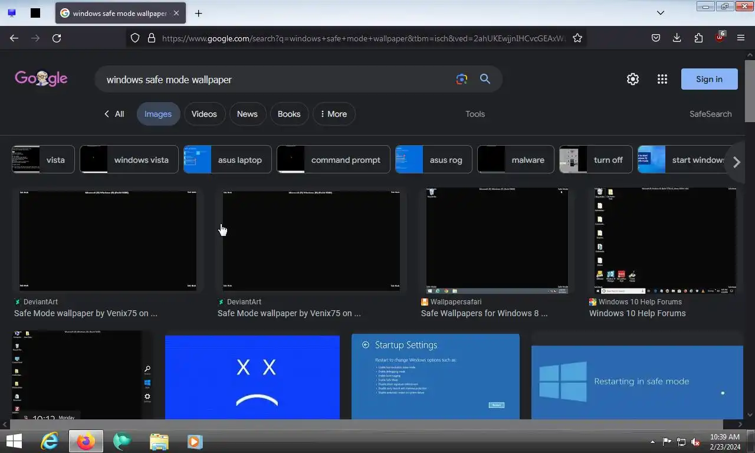This screenshot has width=755, height=453.
Task: Reload the current page
Action: [x=57, y=38]
